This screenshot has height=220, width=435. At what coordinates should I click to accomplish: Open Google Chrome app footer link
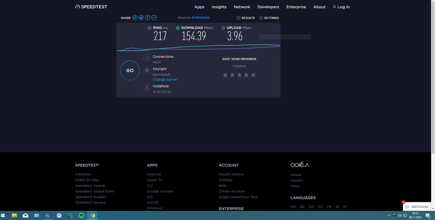(160, 191)
